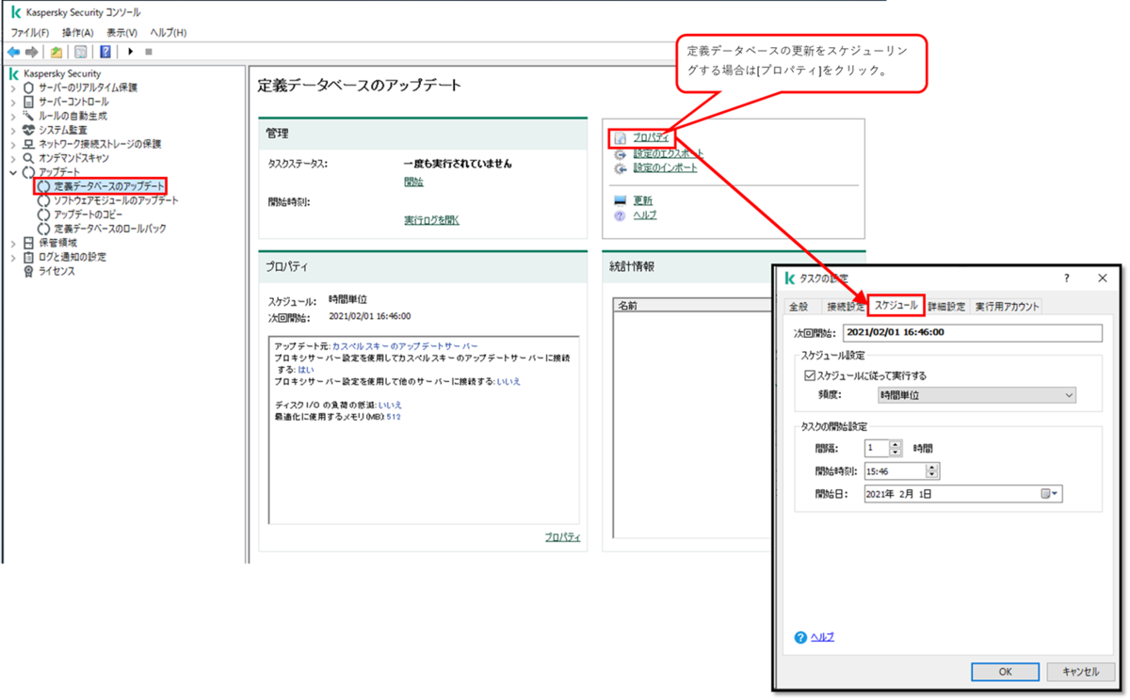
Task: Click the キャンセル button
Action: [x=1080, y=672]
